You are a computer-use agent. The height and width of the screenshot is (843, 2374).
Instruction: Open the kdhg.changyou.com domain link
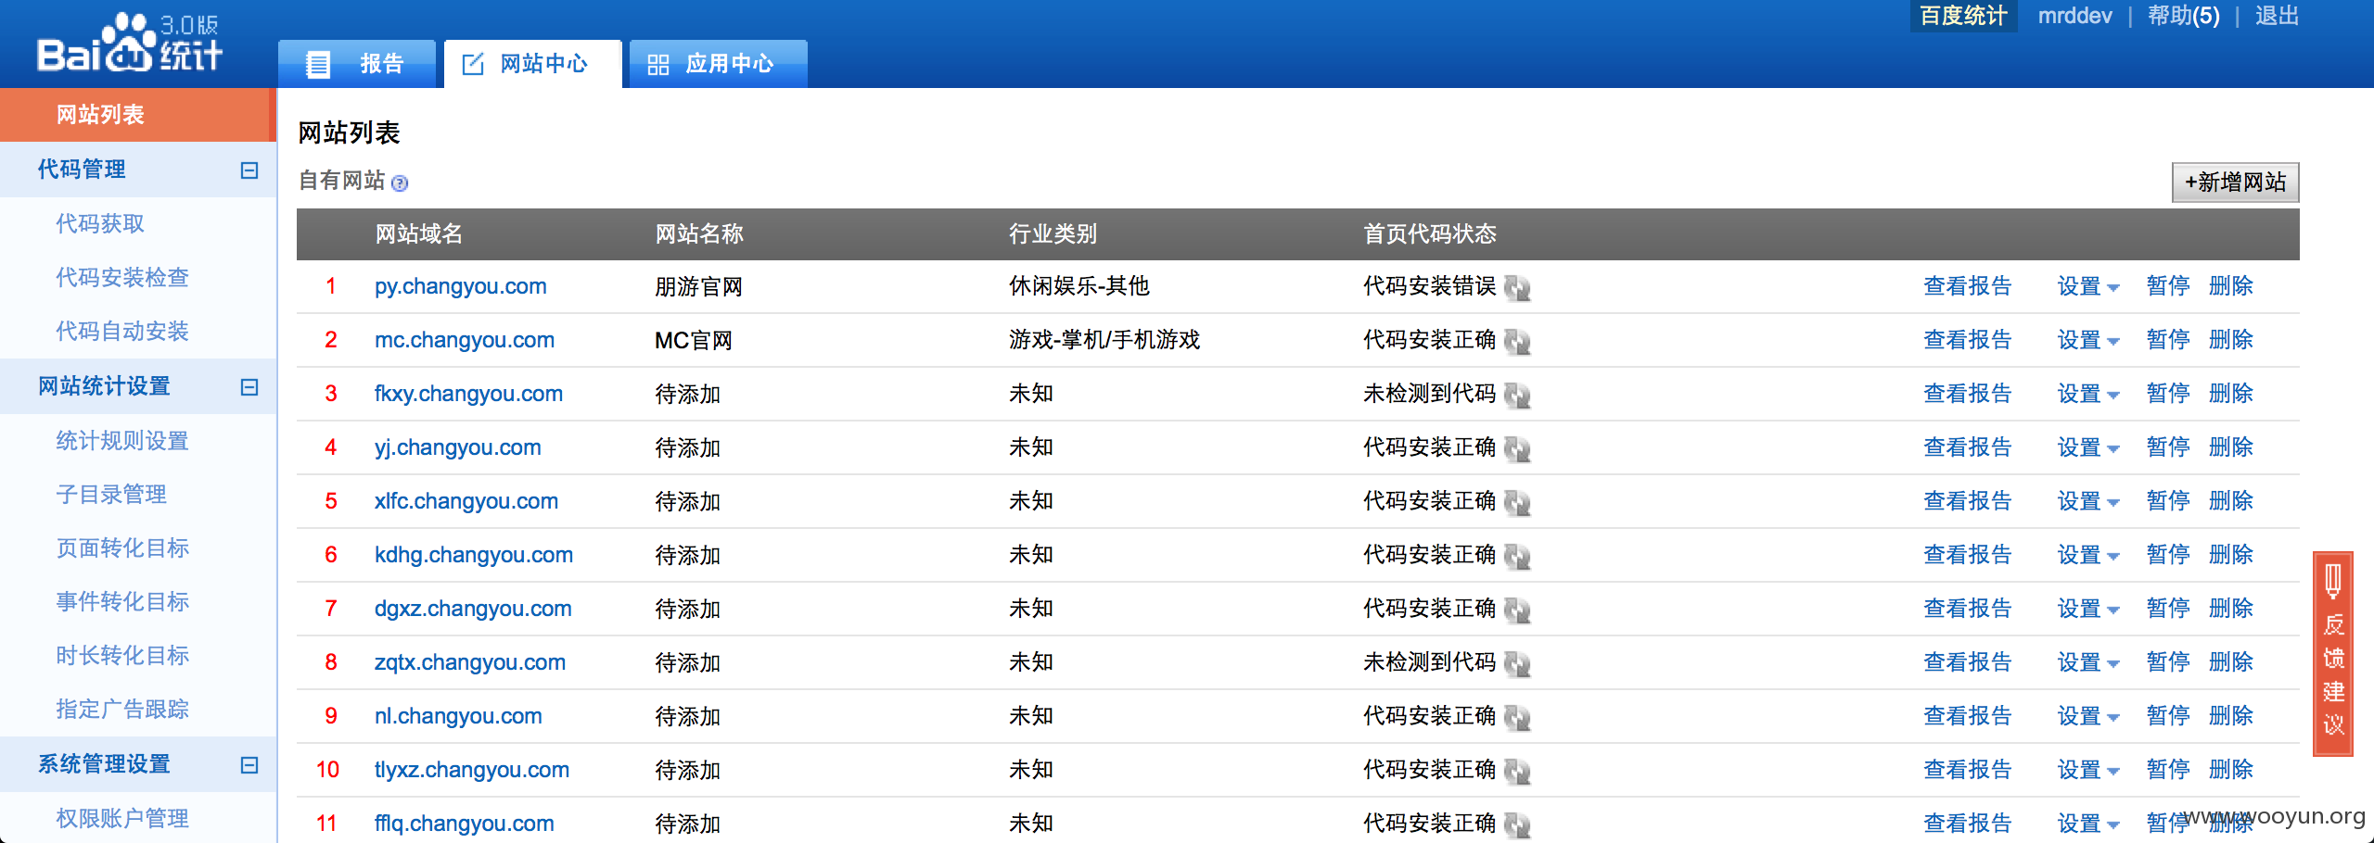tap(474, 556)
